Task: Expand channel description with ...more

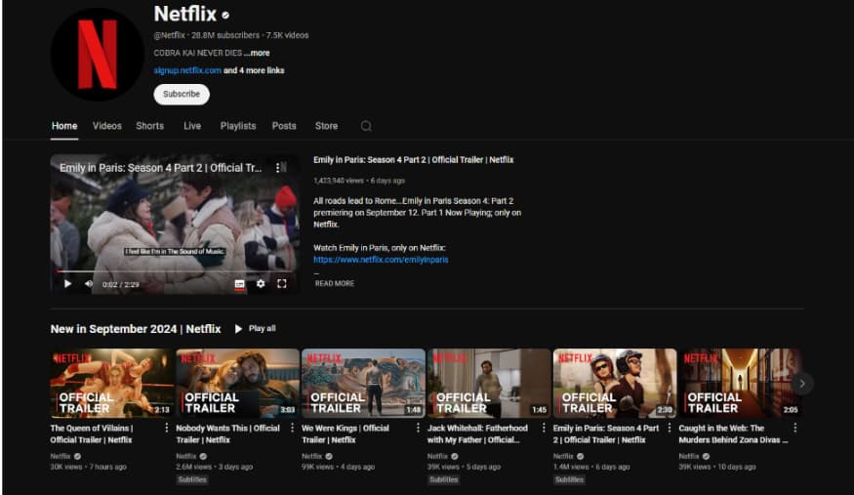Action: coord(257,53)
